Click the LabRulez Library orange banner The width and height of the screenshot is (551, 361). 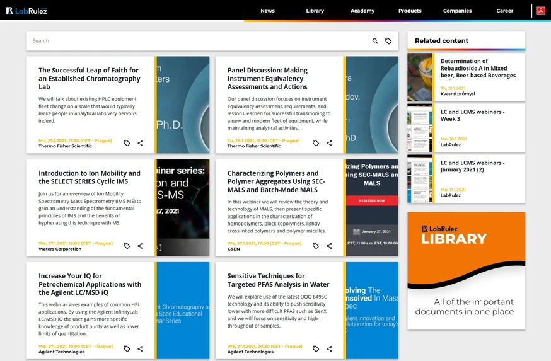[467, 271]
